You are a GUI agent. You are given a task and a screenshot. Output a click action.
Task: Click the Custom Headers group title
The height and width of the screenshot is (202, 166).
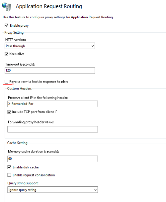click(x=19, y=89)
